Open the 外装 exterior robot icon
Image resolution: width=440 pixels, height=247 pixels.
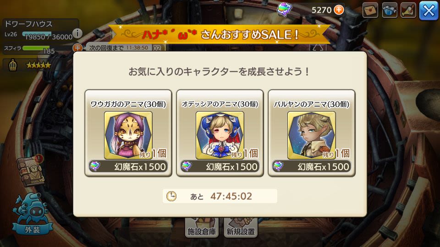(33, 214)
